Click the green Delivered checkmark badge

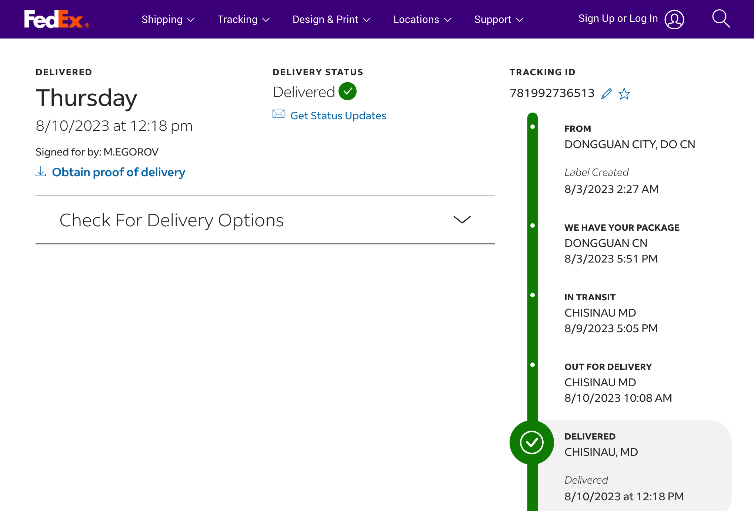tap(347, 91)
